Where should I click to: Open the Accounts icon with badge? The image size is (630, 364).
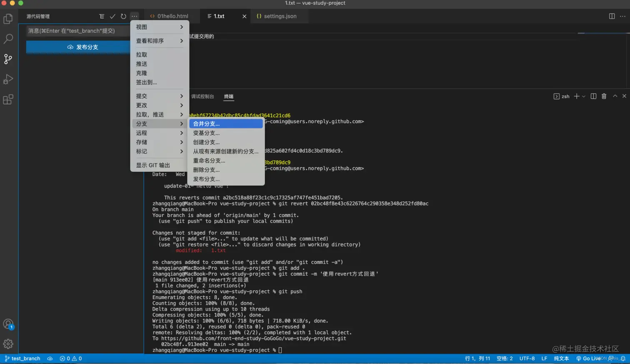[8, 324]
